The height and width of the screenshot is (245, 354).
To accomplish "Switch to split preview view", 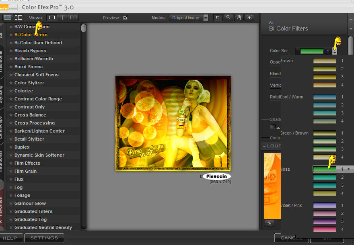I will pyautogui.click(x=62, y=18).
